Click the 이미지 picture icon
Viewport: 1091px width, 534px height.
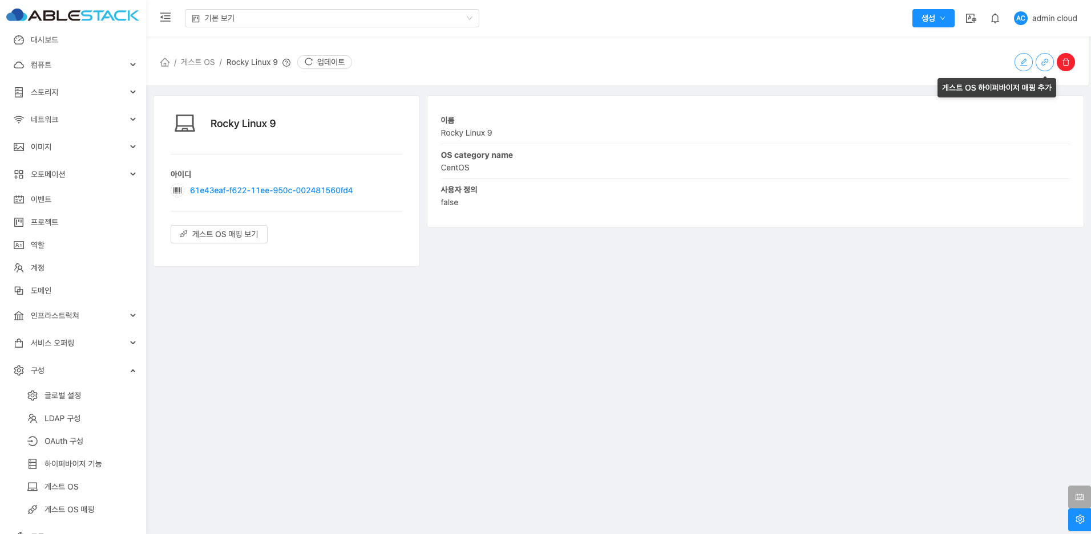19,147
